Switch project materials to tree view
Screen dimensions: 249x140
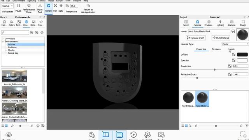pyautogui.click(x=190, y=126)
